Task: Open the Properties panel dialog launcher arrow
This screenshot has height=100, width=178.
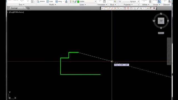Action: coord(139,5)
